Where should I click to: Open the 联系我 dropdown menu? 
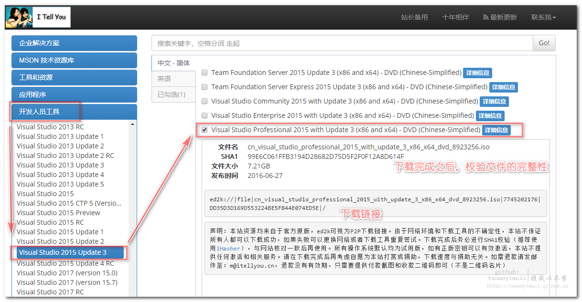coord(543,17)
